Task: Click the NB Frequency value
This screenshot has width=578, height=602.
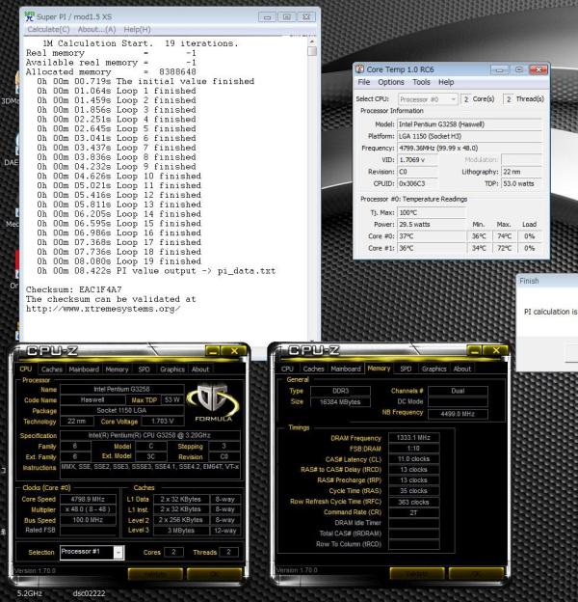Action: [458, 414]
